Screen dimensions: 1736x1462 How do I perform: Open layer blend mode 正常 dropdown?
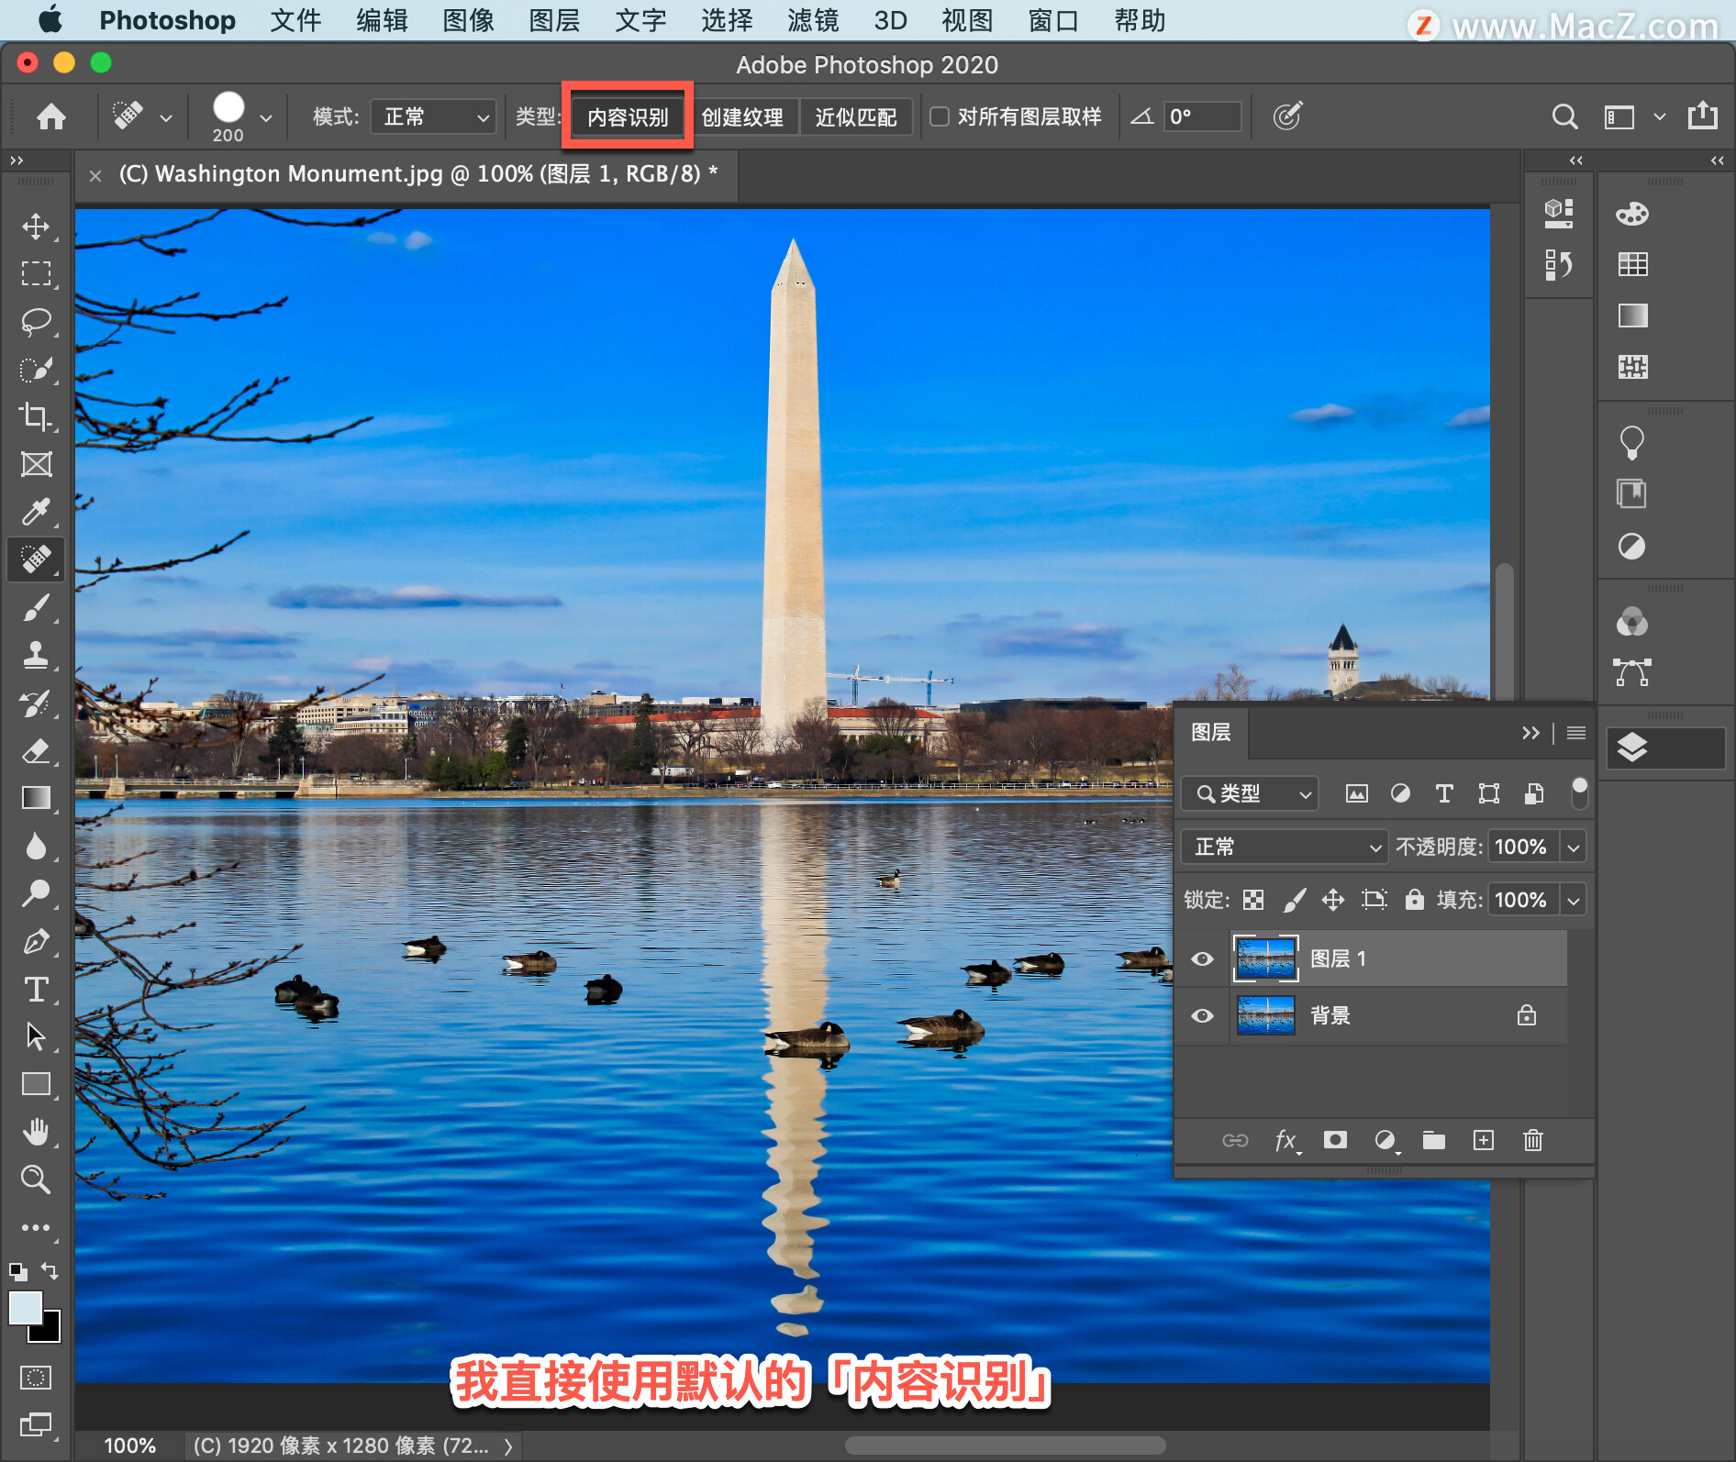(1284, 847)
